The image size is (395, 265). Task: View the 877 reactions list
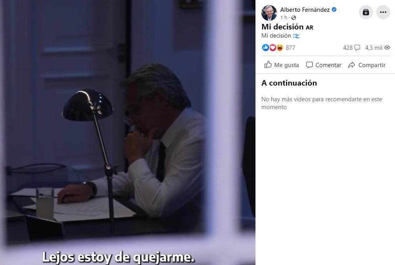(x=290, y=48)
